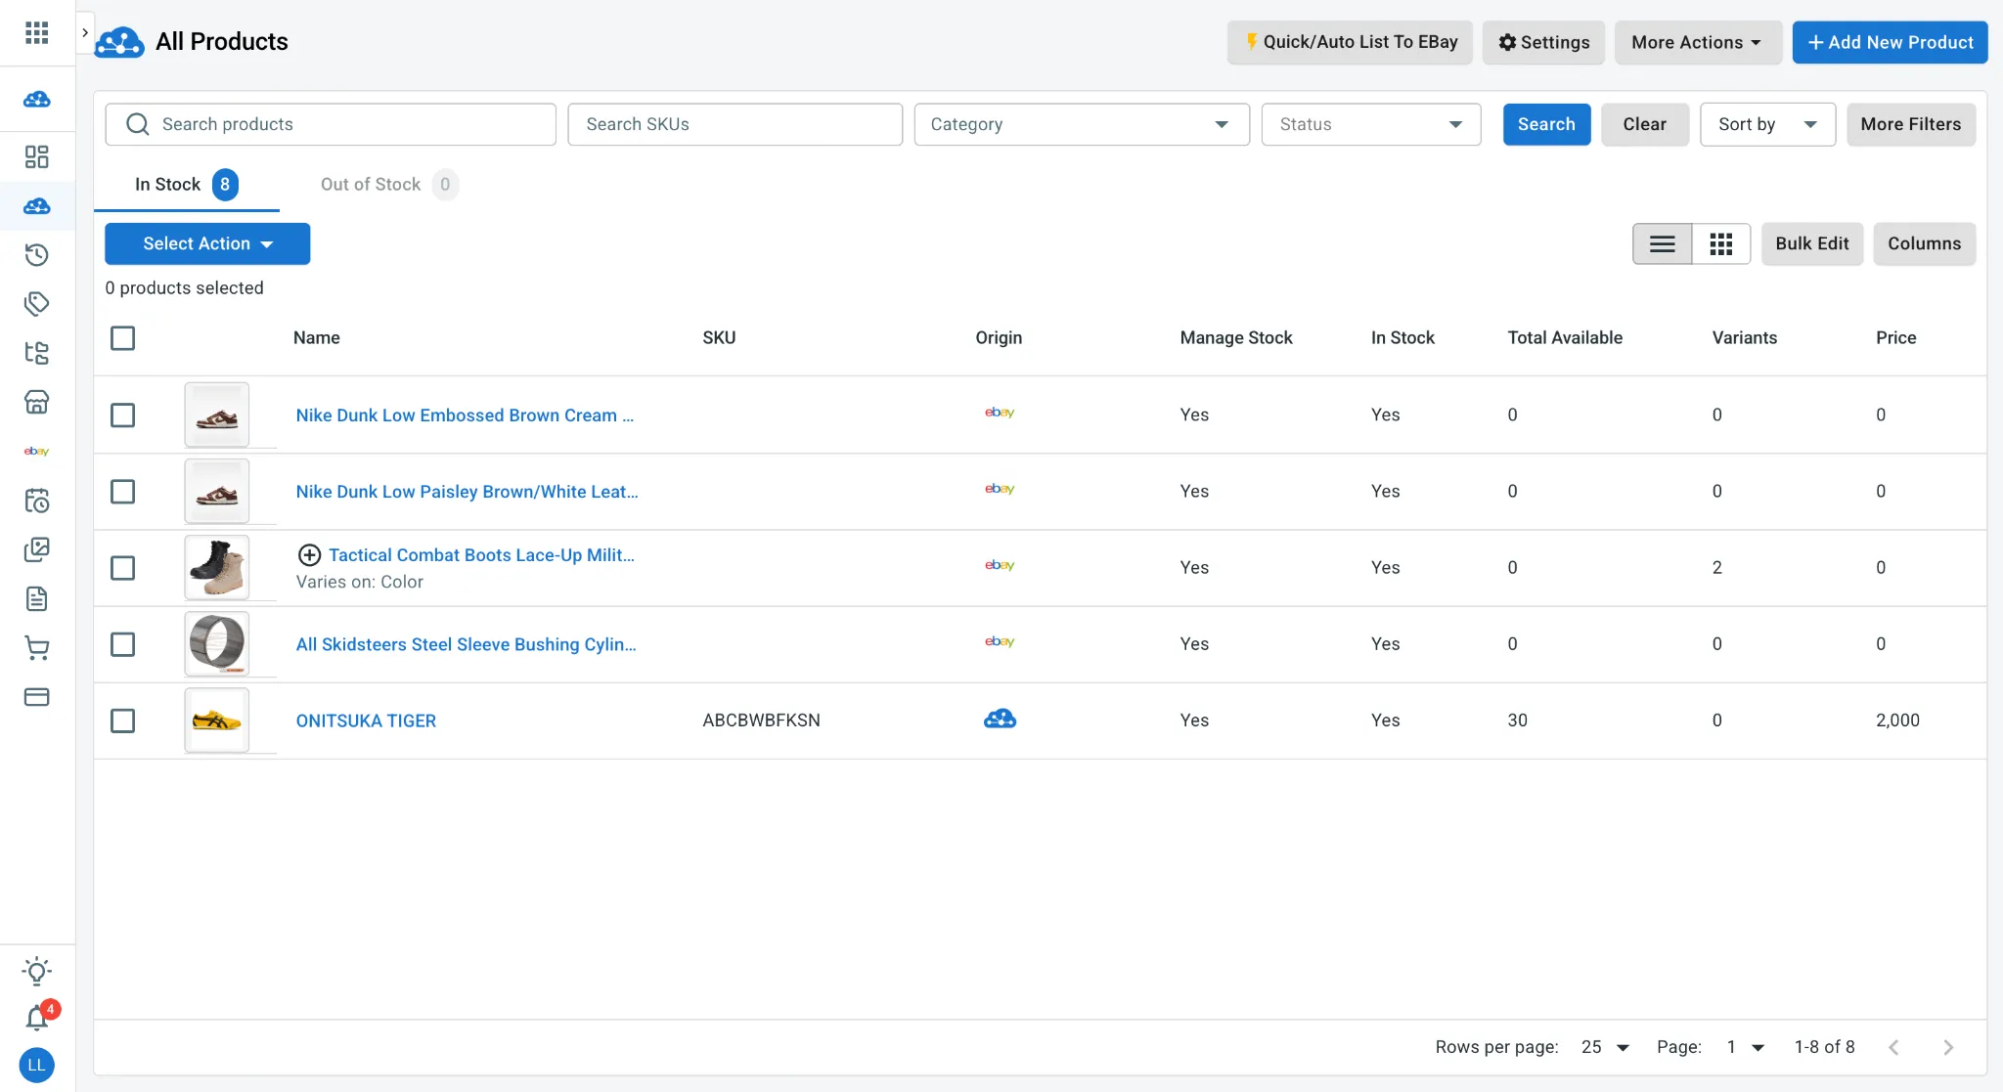Check the All Skidsteers Bushing row
The height and width of the screenshot is (1092, 2003).
click(123, 644)
